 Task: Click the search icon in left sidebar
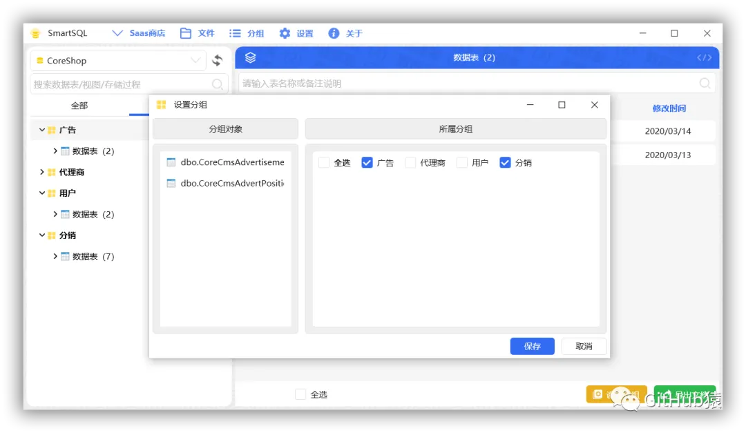click(218, 84)
